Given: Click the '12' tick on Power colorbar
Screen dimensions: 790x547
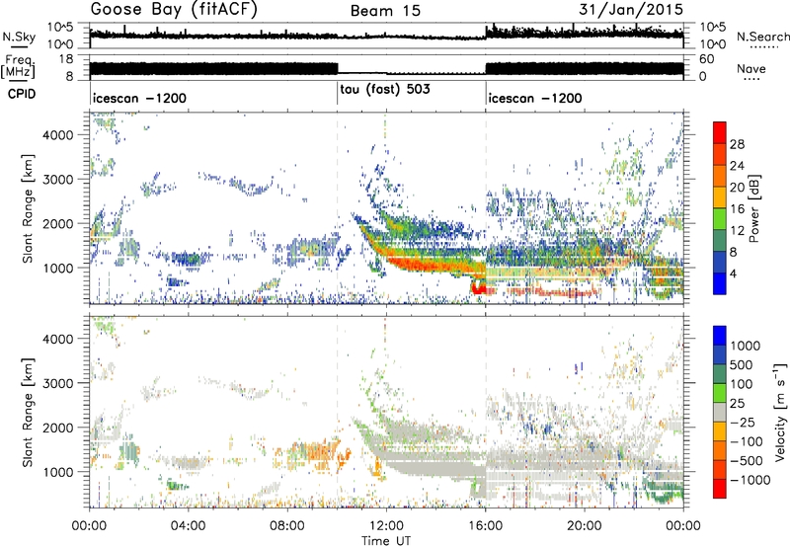Looking at the screenshot, I should [737, 230].
